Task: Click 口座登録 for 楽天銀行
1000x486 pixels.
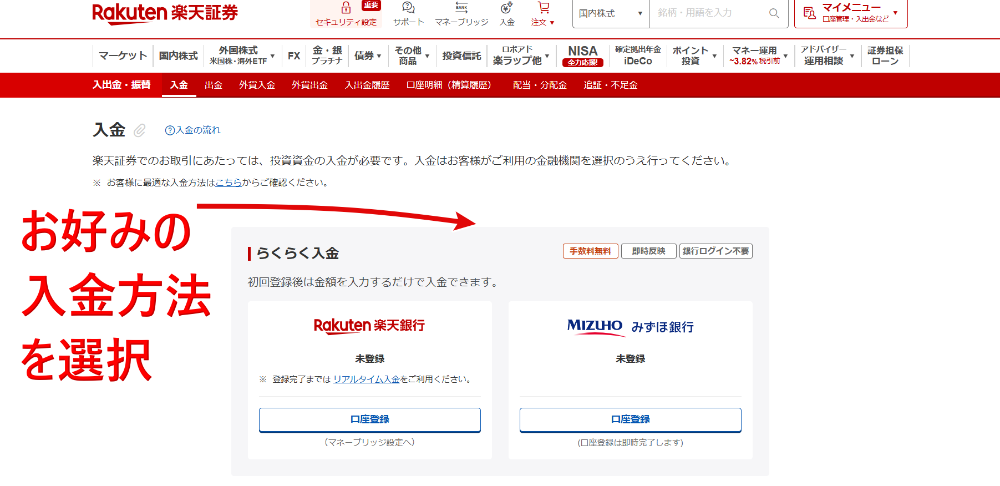Action: coord(370,419)
